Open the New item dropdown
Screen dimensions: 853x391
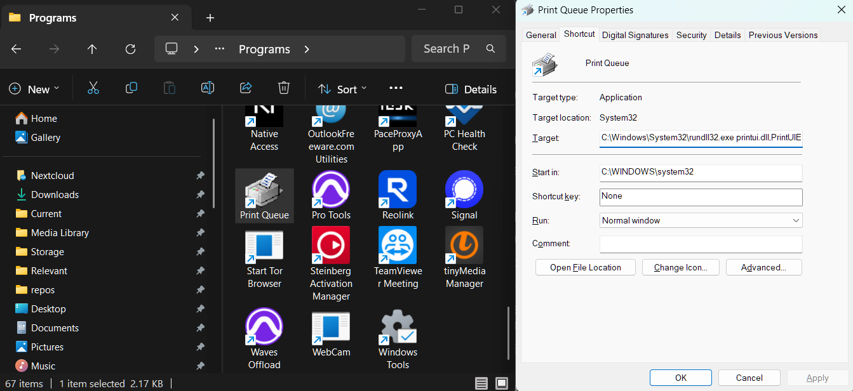tap(35, 89)
